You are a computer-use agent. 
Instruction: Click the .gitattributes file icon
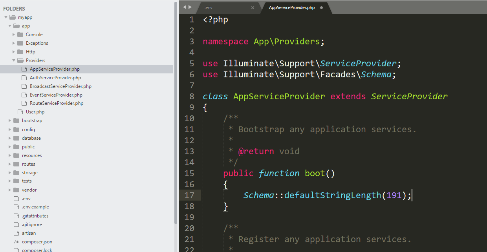16,216
